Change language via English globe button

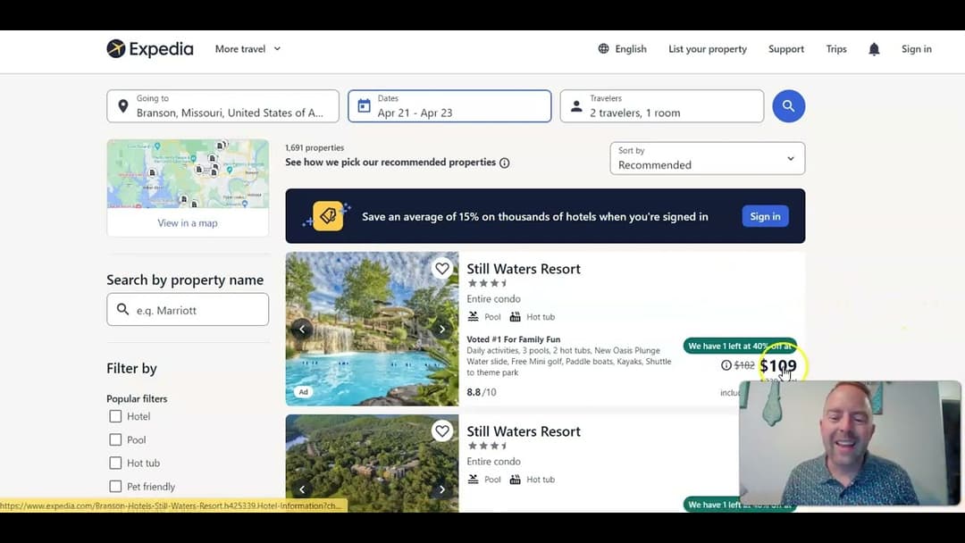(x=622, y=48)
